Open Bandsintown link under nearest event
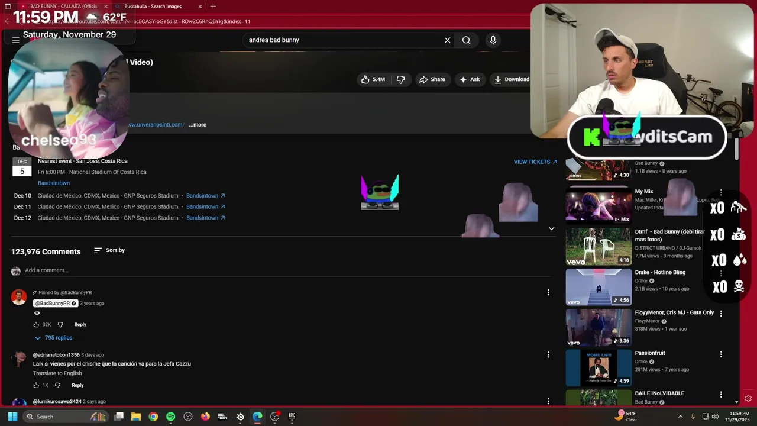The image size is (757, 426). click(x=54, y=183)
